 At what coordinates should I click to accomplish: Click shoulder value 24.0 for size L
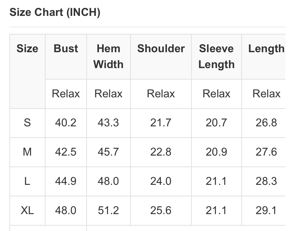click(161, 181)
